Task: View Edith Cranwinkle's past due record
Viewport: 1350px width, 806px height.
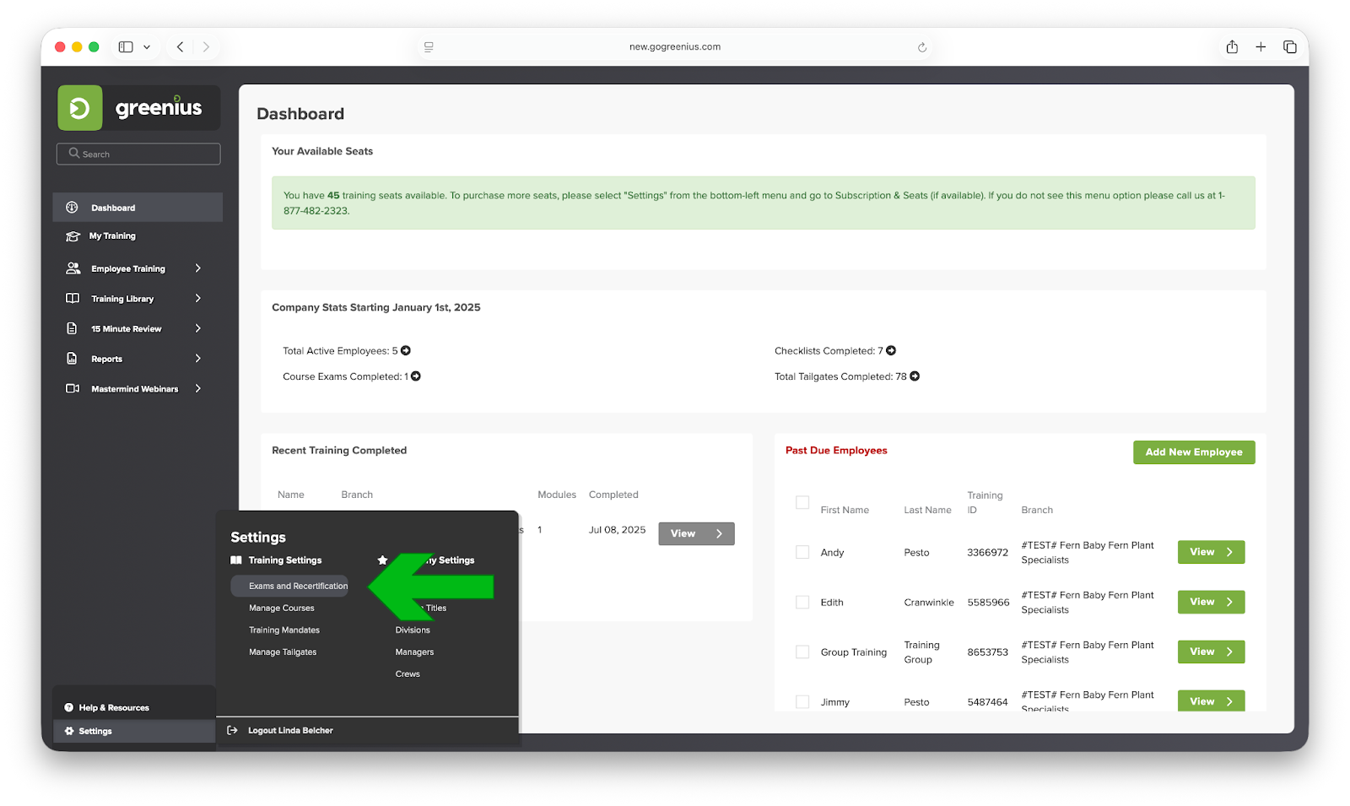Action: (x=1211, y=603)
